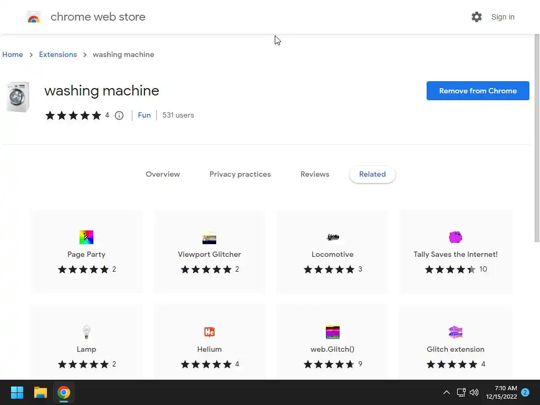Viewport: 540px width, 405px height.
Task: Click the Chrome Web Store rainbow logo
Action: point(34,17)
